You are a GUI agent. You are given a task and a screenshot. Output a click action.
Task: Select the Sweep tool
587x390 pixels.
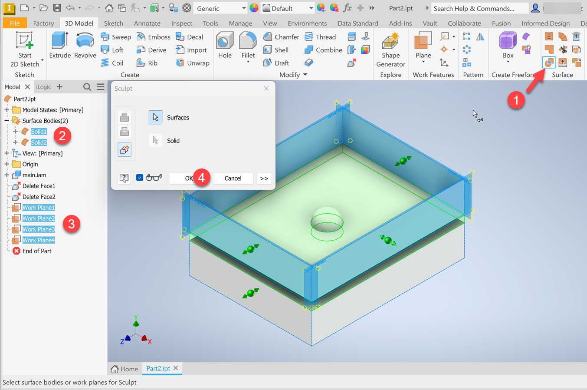pos(116,37)
